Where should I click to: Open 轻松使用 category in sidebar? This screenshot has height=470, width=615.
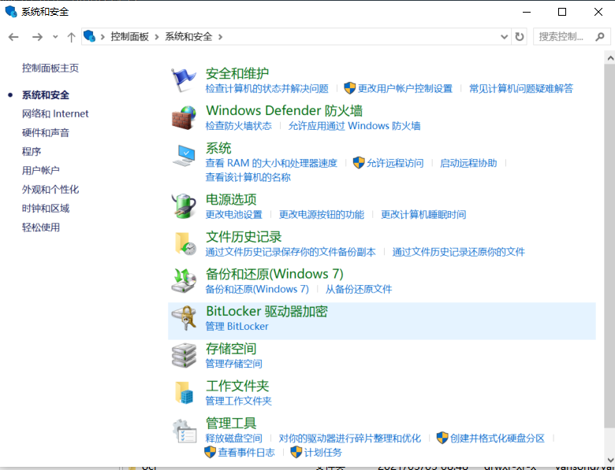41,228
